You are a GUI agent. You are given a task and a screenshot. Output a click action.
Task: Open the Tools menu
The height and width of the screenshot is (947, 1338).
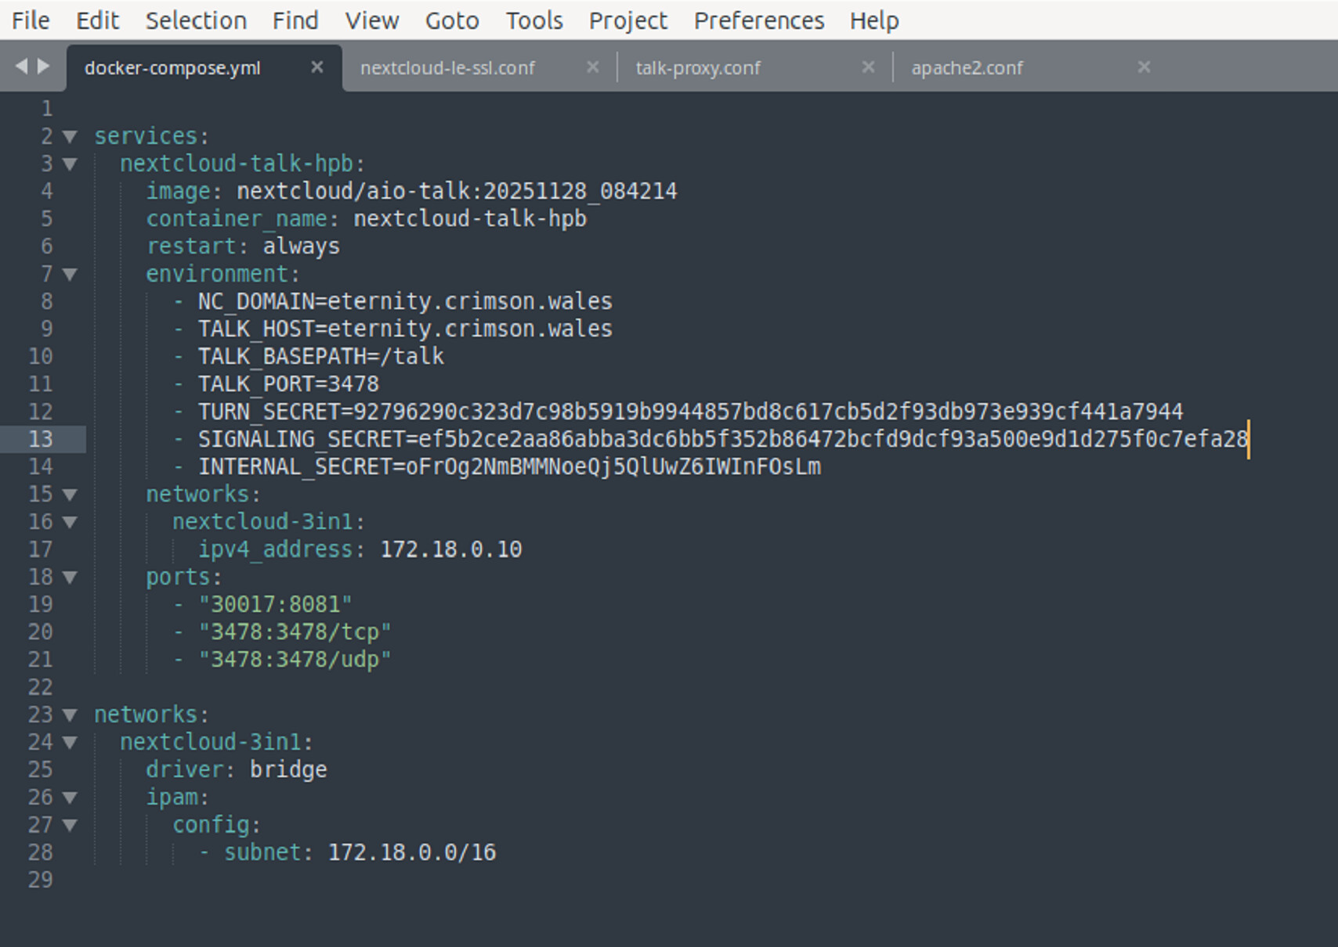click(x=534, y=20)
